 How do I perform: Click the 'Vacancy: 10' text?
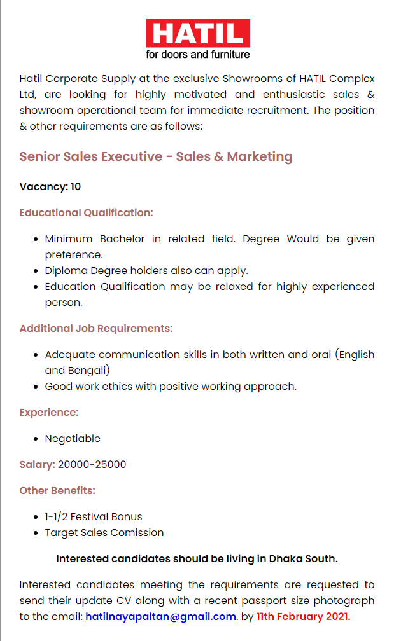(x=50, y=187)
